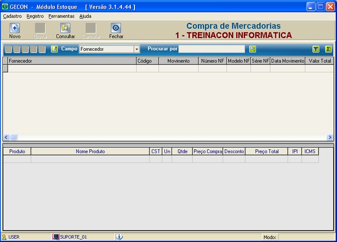Viewport: 337px width, 242px height.
Task: Click the Número NF column header
Action: 212,61
